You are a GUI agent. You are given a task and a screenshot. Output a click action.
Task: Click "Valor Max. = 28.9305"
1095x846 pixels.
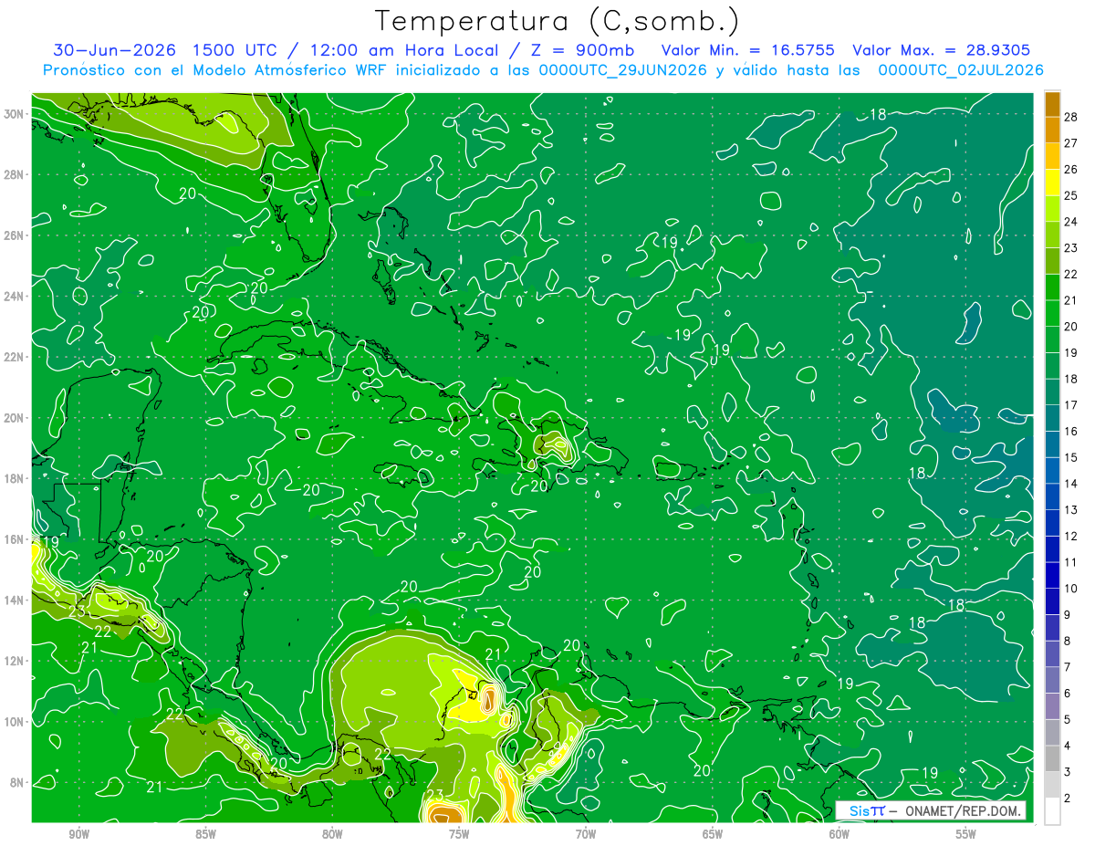click(x=942, y=50)
